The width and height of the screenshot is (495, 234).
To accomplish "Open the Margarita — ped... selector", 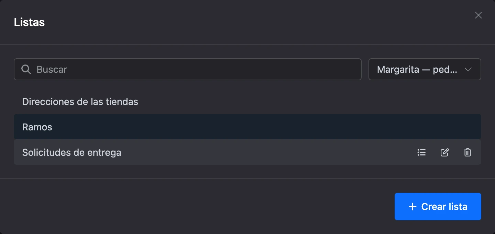I will pyautogui.click(x=425, y=69).
